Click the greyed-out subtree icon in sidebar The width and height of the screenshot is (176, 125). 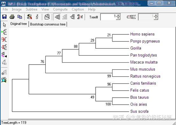pos(4,62)
